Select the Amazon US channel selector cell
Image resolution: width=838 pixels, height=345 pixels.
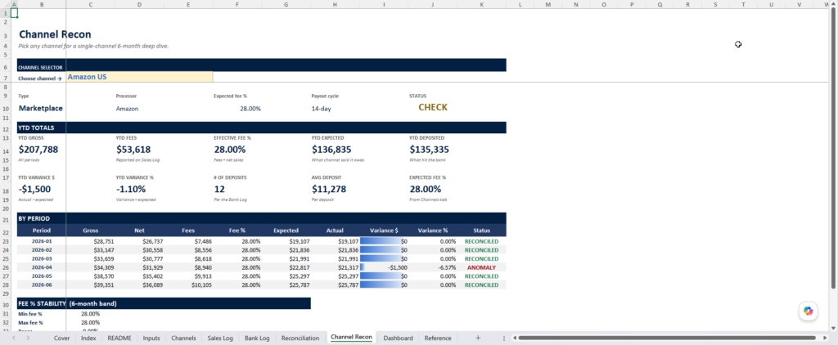139,77
